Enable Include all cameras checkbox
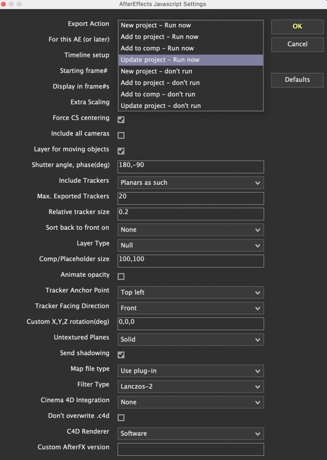Screen dimensions: 327x460 [121, 135]
